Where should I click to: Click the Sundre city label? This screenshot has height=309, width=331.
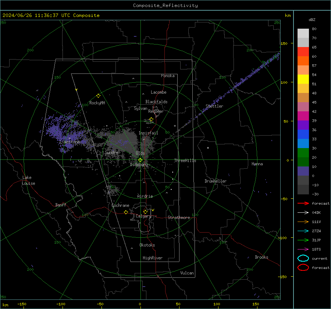point(111,152)
